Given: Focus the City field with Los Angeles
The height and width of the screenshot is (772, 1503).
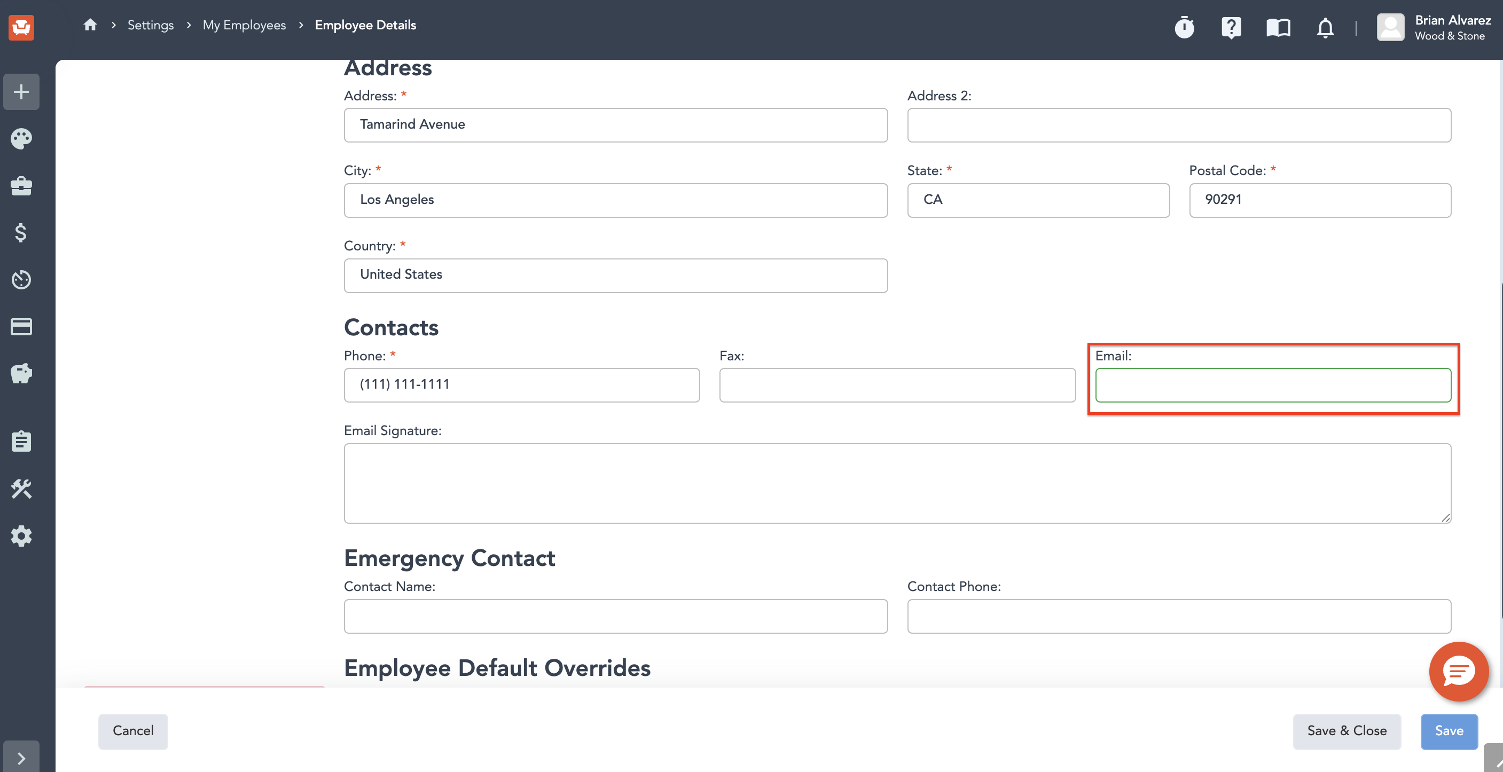Looking at the screenshot, I should [615, 200].
